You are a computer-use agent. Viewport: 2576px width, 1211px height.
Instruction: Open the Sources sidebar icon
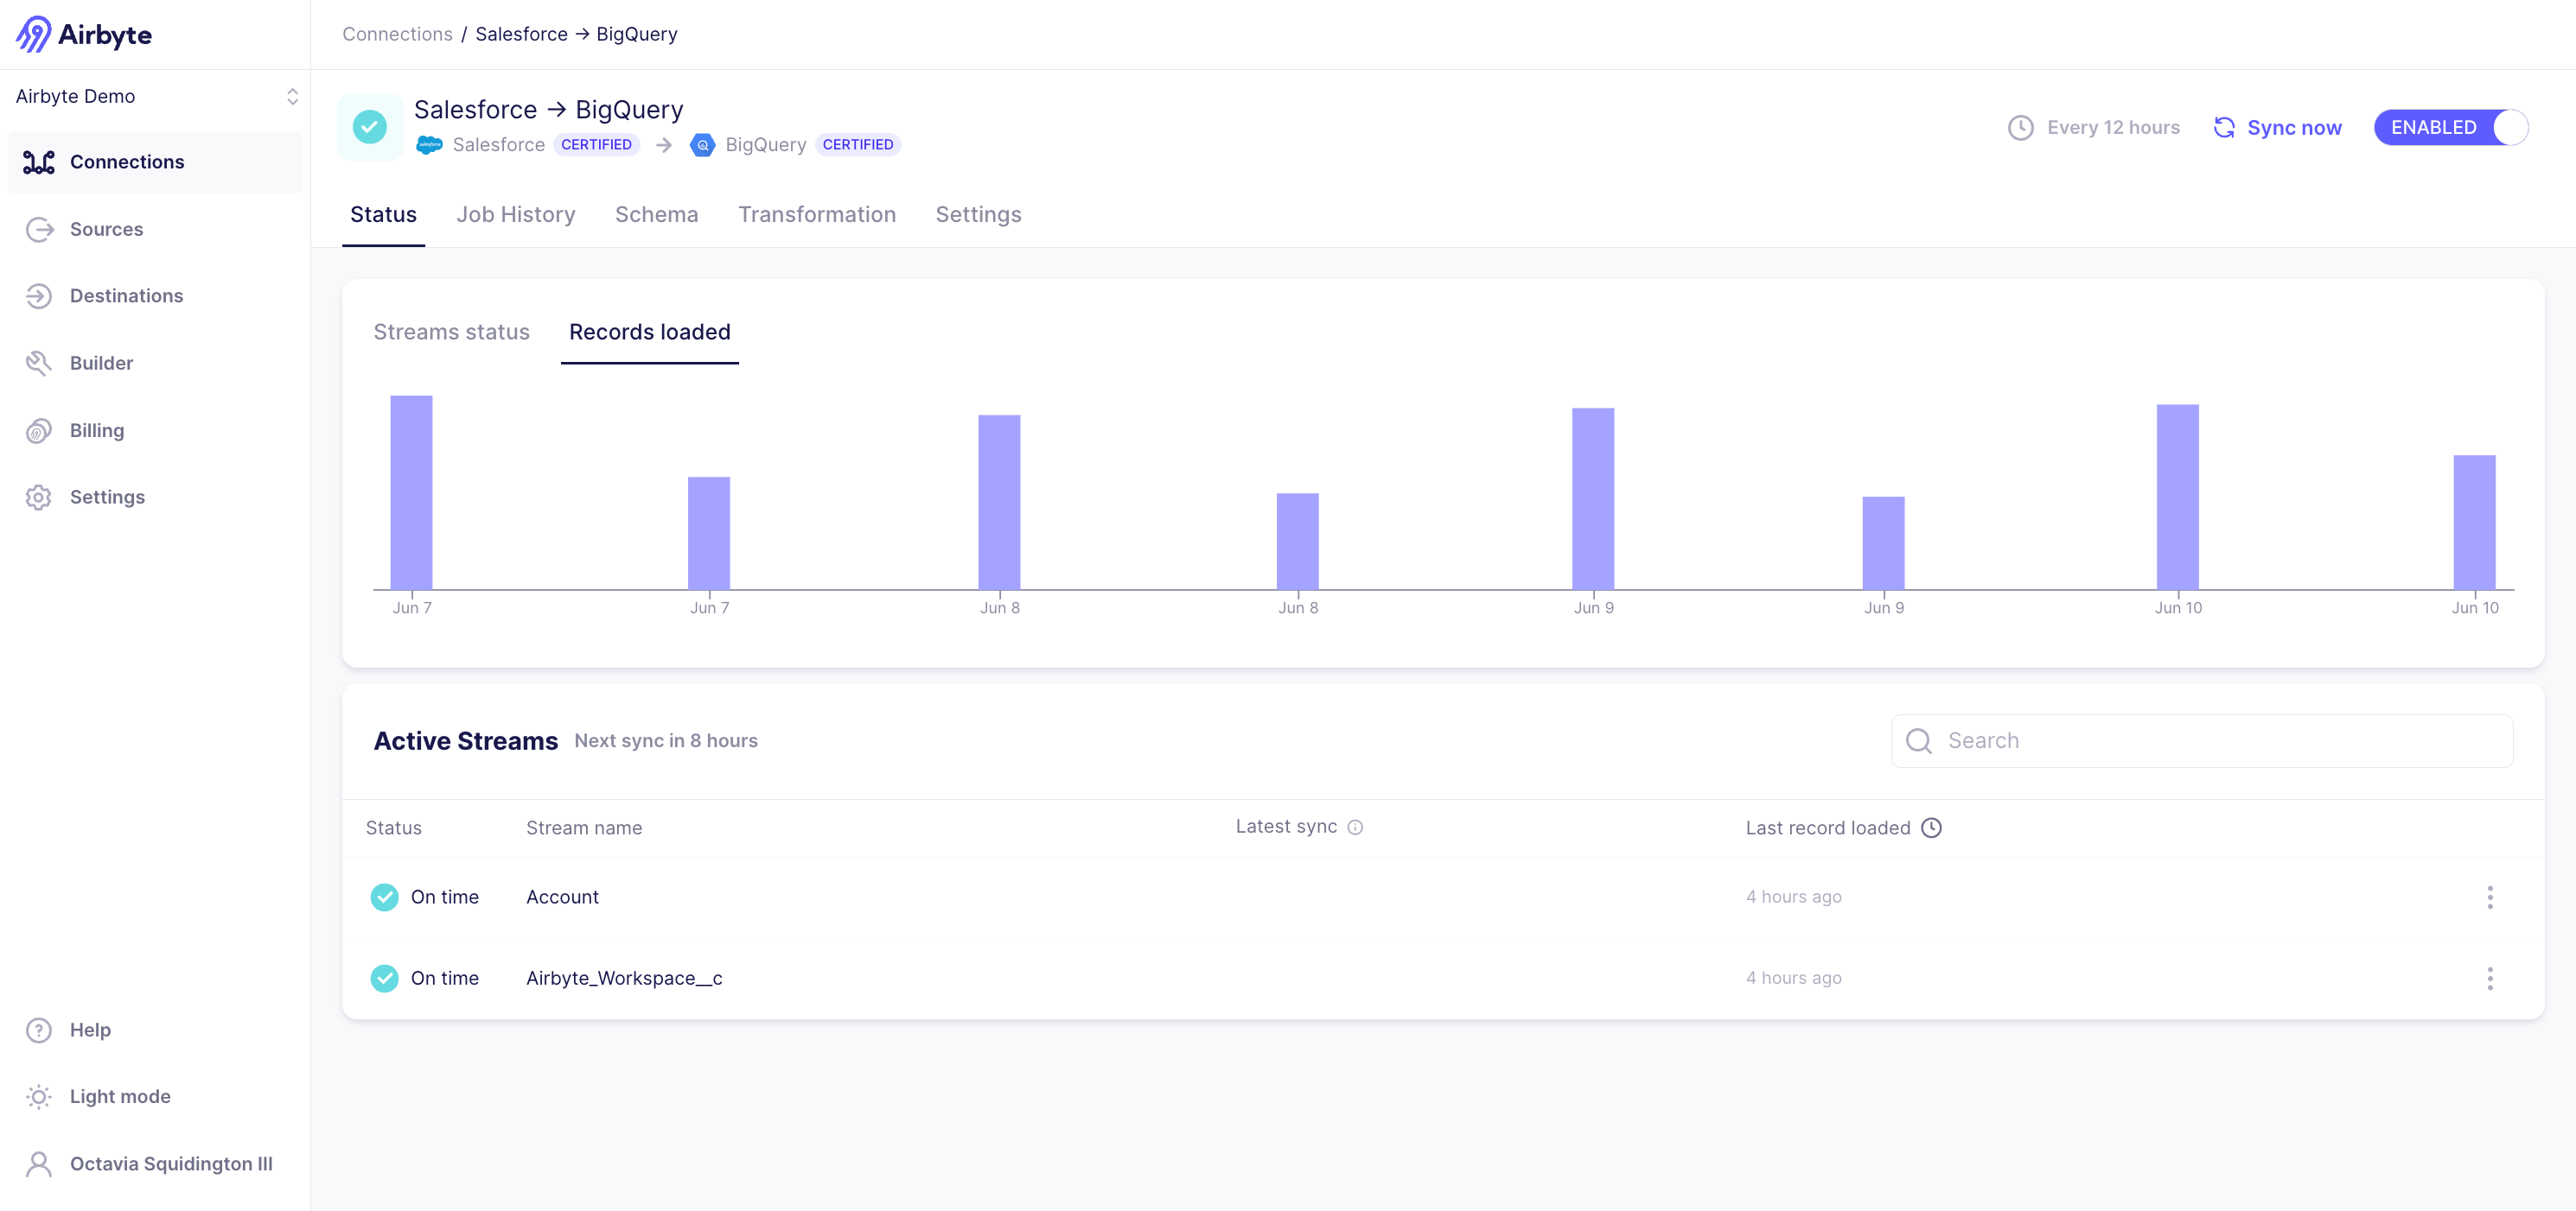pos(39,229)
